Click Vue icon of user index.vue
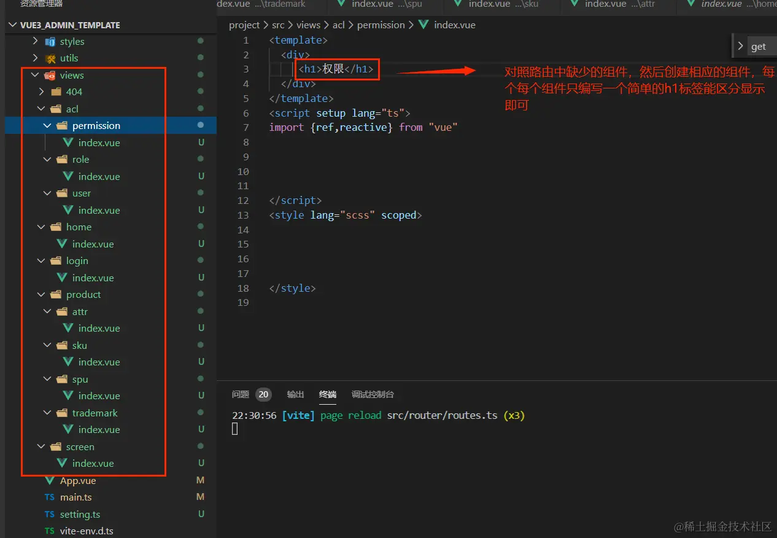 click(68, 210)
